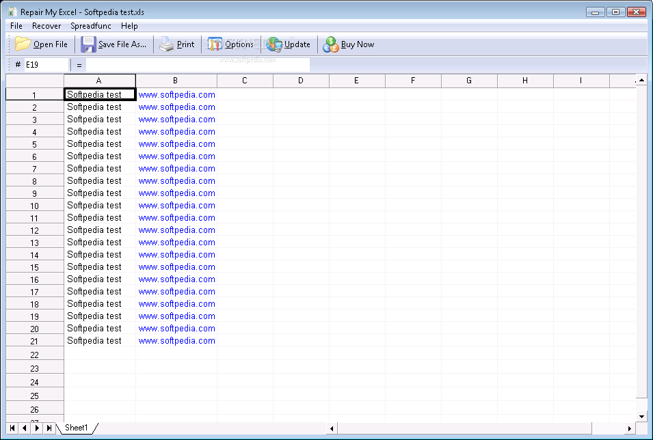Select column C header
The height and width of the screenshot is (440, 653).
click(x=245, y=81)
